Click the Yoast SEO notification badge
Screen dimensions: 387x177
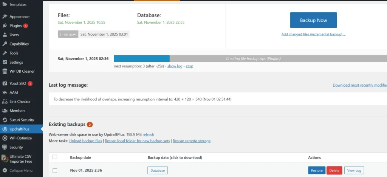[30, 84]
